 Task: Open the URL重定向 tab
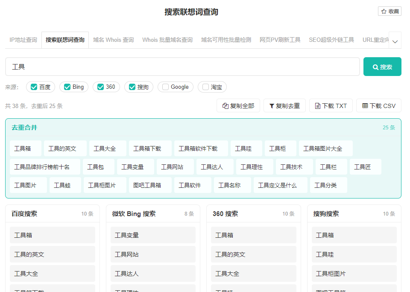coord(375,40)
